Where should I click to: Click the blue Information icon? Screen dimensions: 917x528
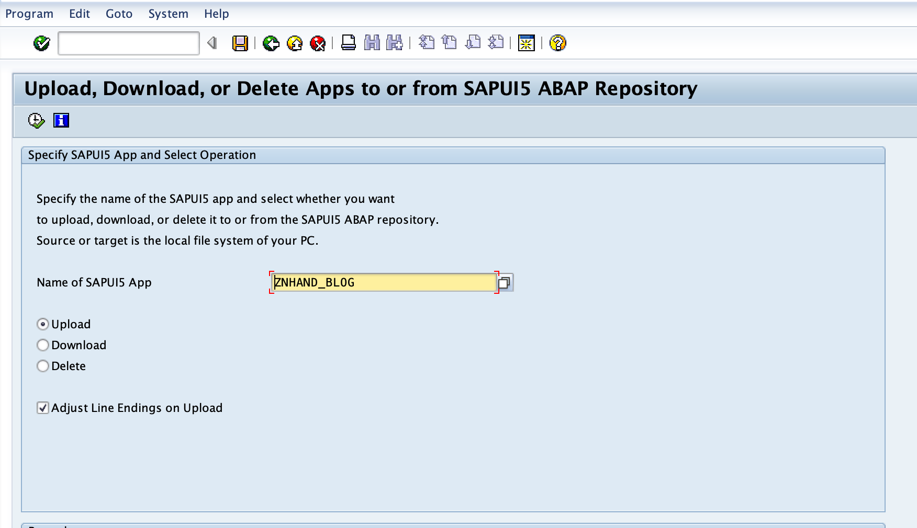coord(61,121)
